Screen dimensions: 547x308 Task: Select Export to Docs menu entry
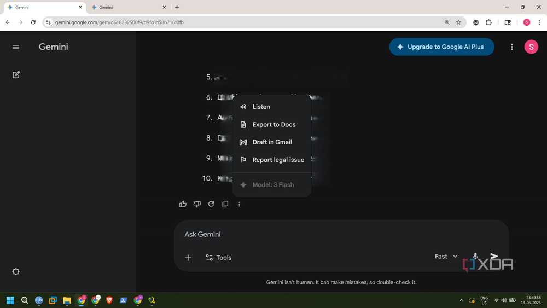point(272,125)
